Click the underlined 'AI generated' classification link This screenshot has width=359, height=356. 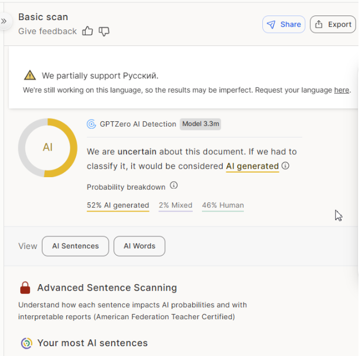click(x=252, y=166)
